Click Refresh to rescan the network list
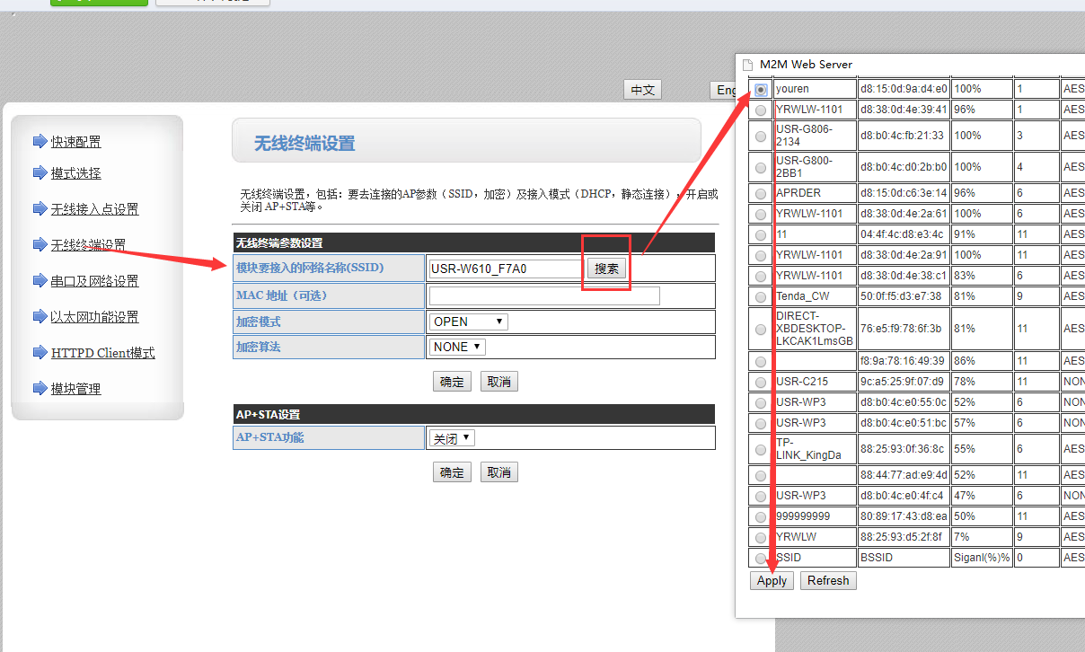The width and height of the screenshot is (1085, 652). point(827,580)
